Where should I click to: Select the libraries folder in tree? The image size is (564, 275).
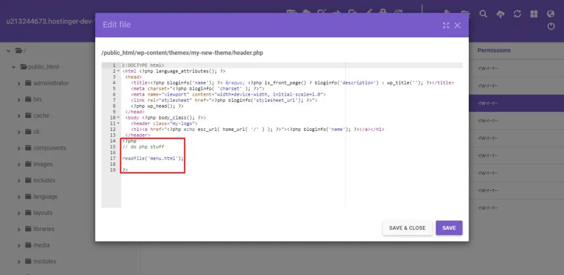pos(44,229)
